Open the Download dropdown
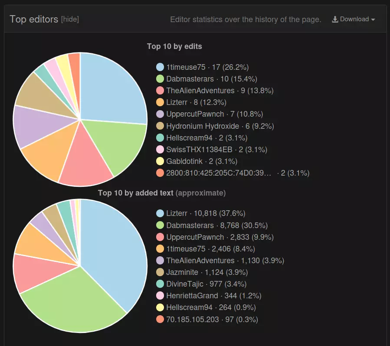Image resolution: width=390 pixels, height=346 pixels. [x=353, y=19]
